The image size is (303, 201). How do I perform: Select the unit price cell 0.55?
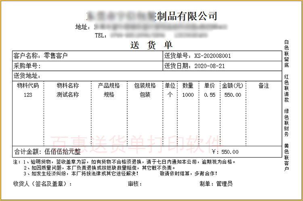[209, 95]
